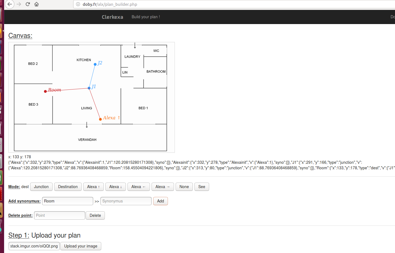
Task: Open the Build your plan ! nav item
Action: click(x=146, y=17)
